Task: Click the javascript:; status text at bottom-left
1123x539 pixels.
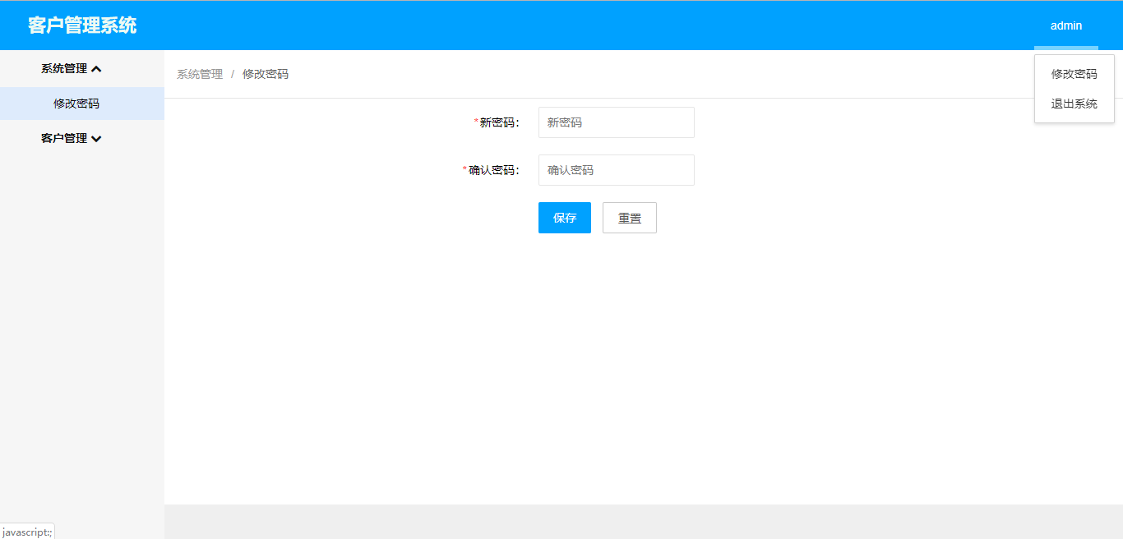Action: tap(27, 532)
